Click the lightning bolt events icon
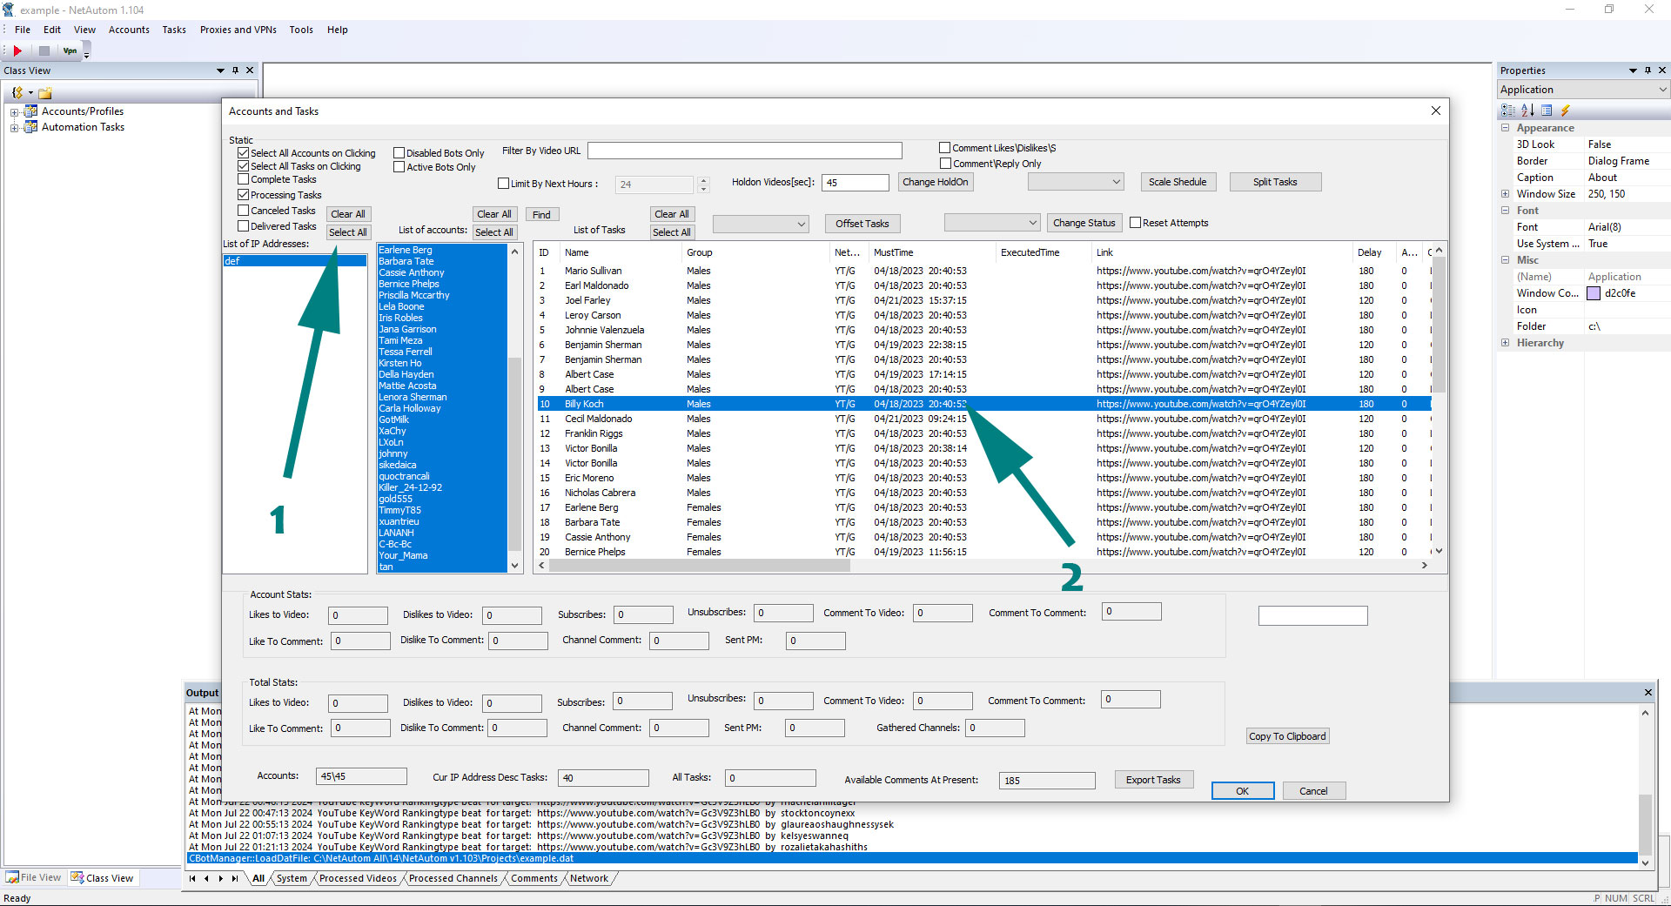 point(1565,111)
